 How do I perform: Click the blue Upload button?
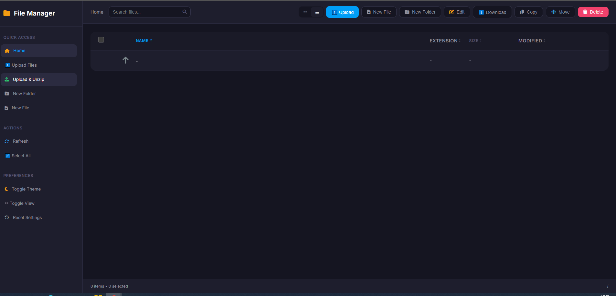tap(342, 12)
